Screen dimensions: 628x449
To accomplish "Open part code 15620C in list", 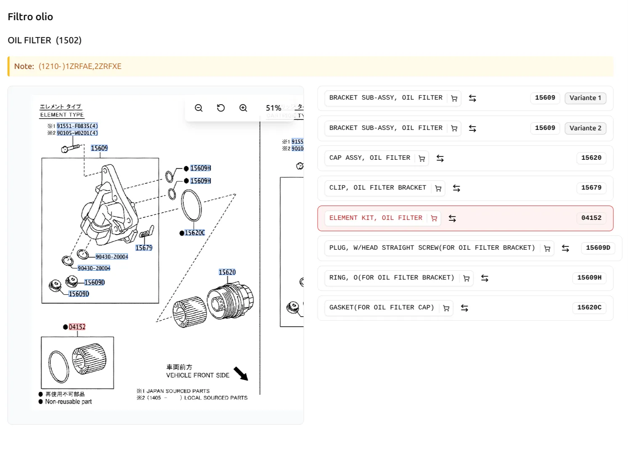I will [x=589, y=308].
